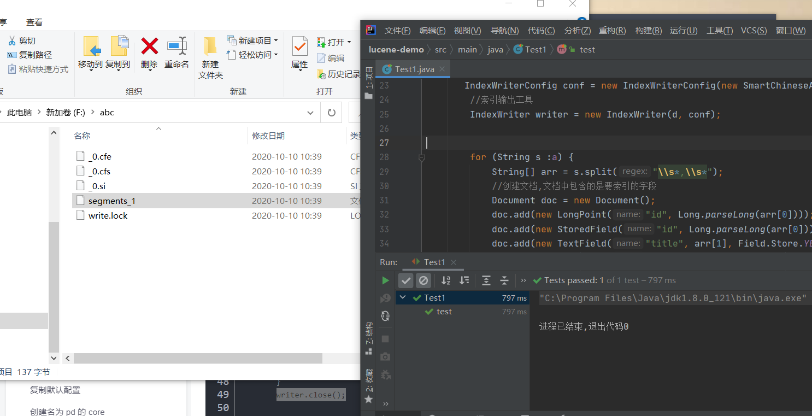Click the New folder (新建文件夹) icon
This screenshot has width=812, height=416.
210,46
